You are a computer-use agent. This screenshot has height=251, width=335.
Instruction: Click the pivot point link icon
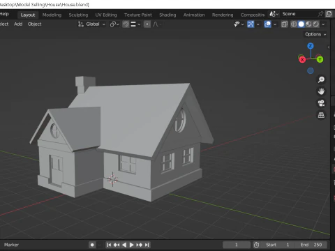pos(113,24)
